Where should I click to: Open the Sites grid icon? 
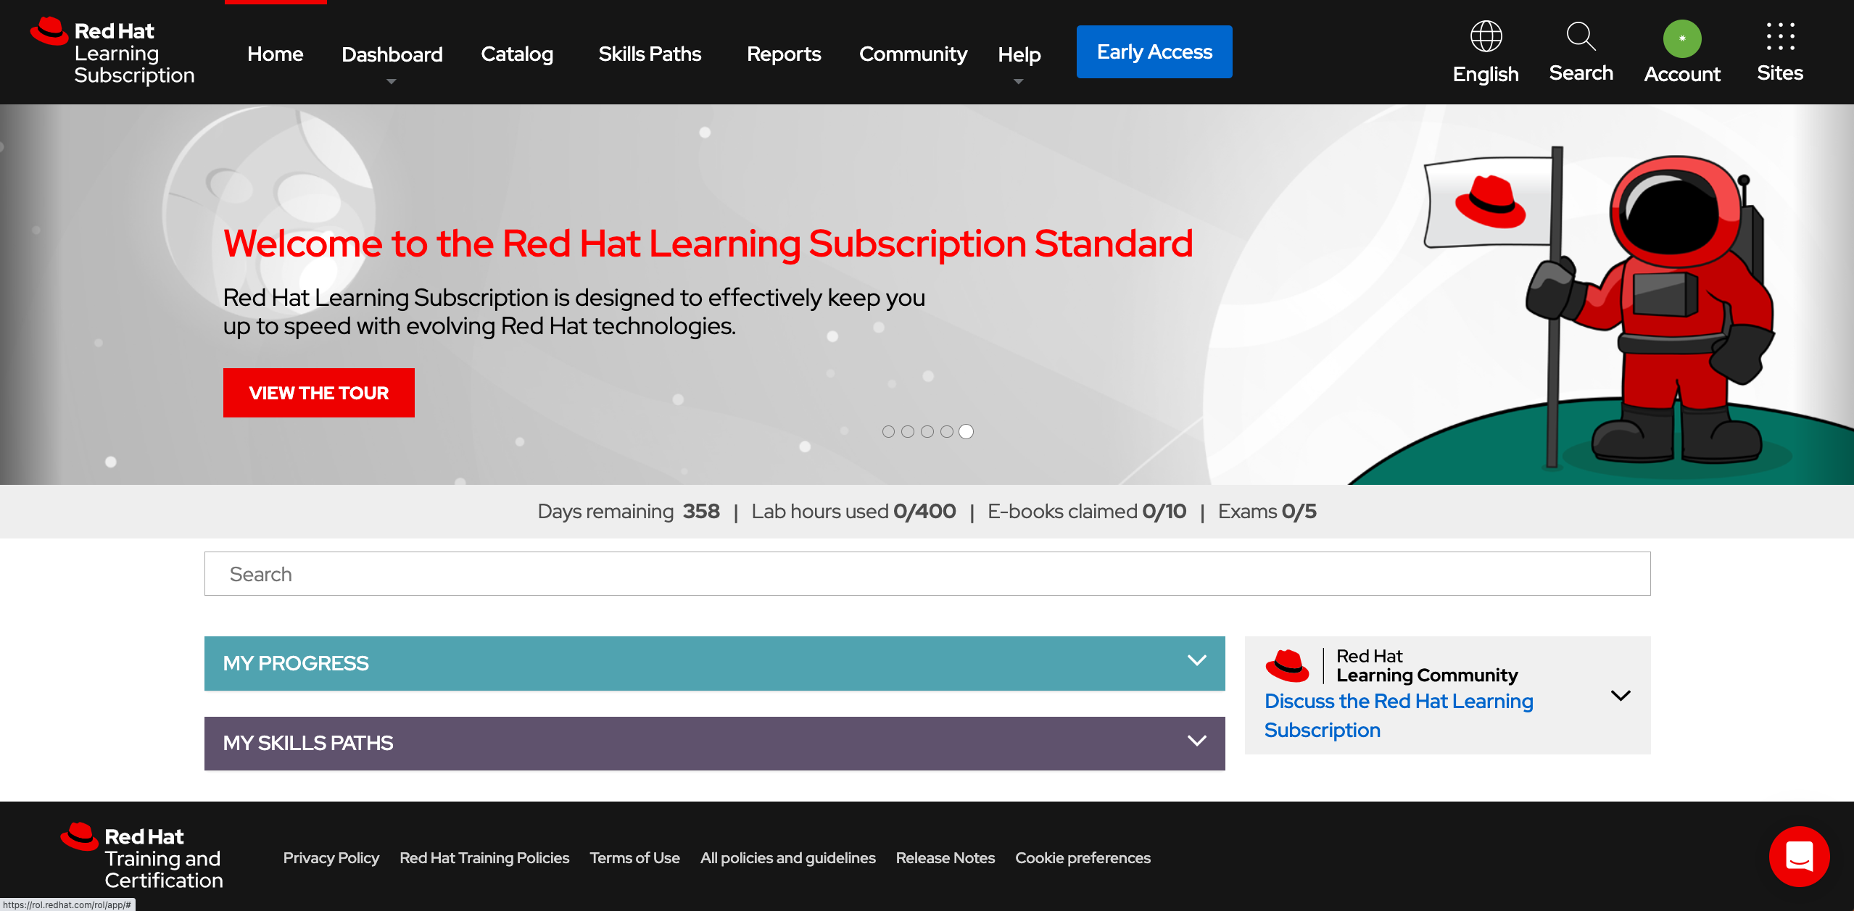tap(1779, 38)
